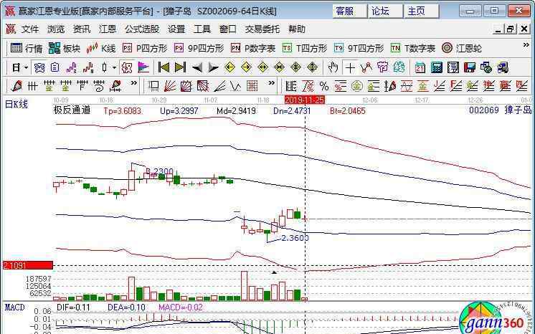Select the hand pan tool
This screenshot has height=334, width=535.
pos(333,67)
